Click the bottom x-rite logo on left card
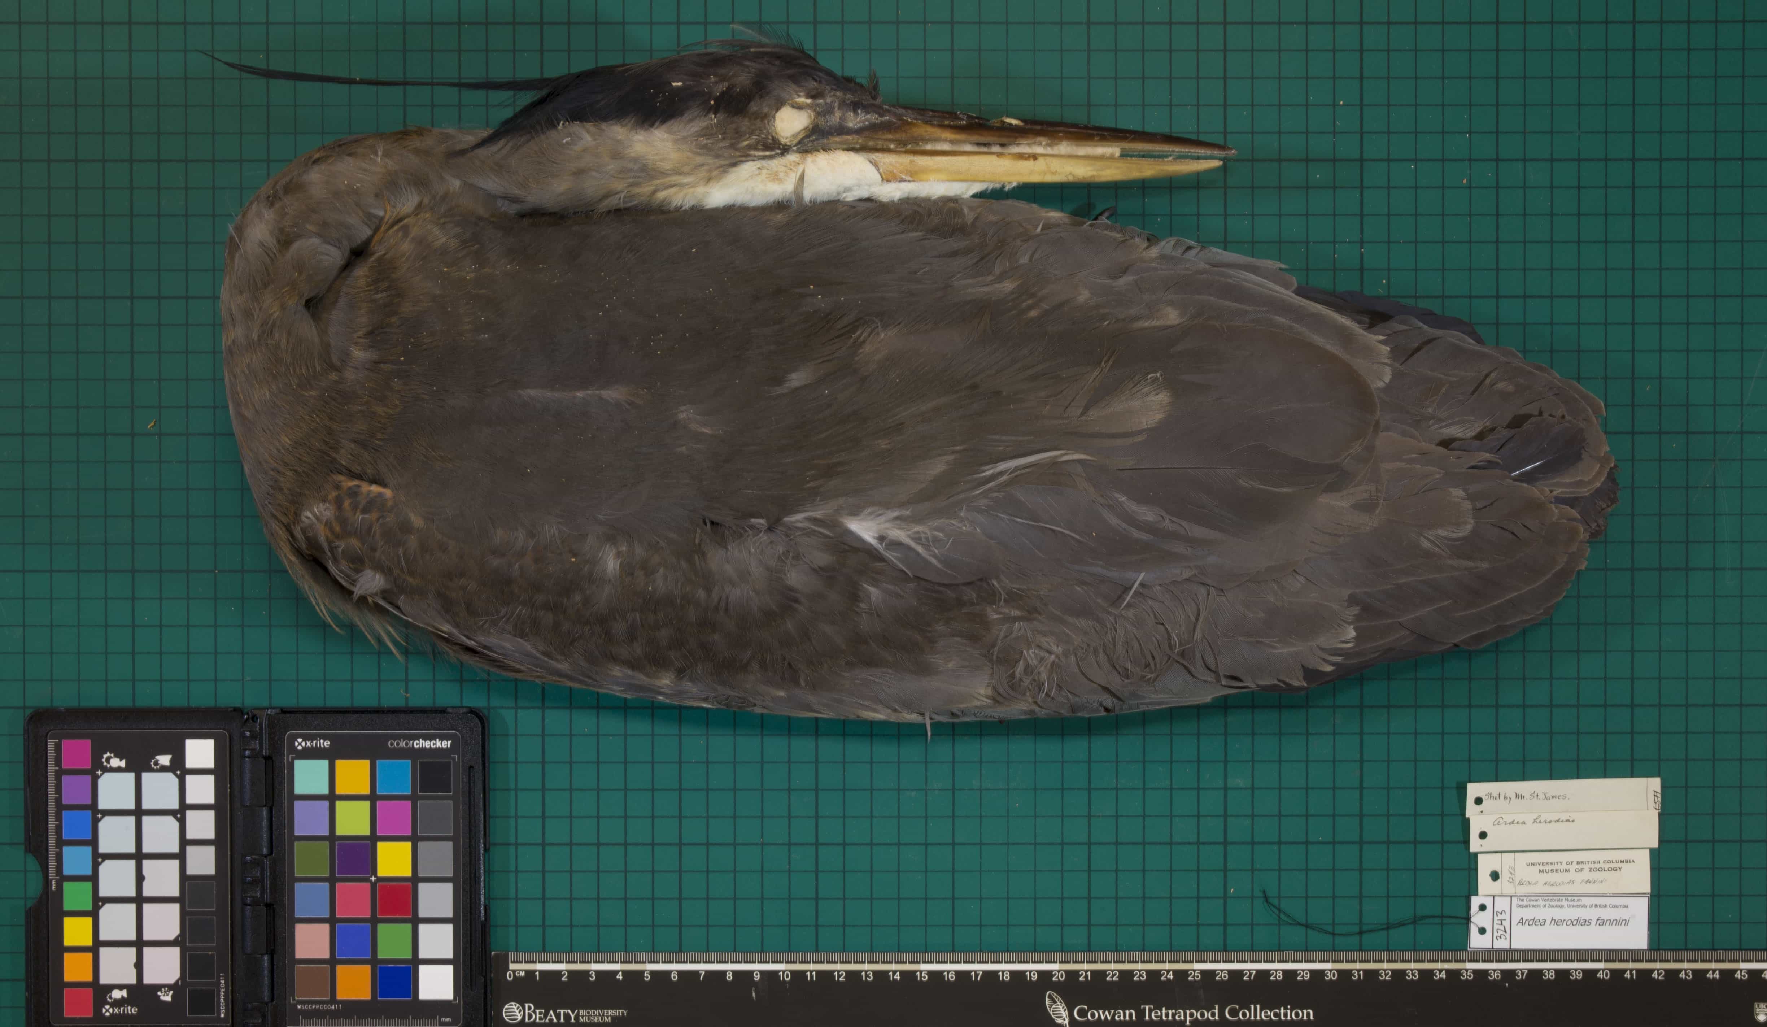 point(120,1009)
